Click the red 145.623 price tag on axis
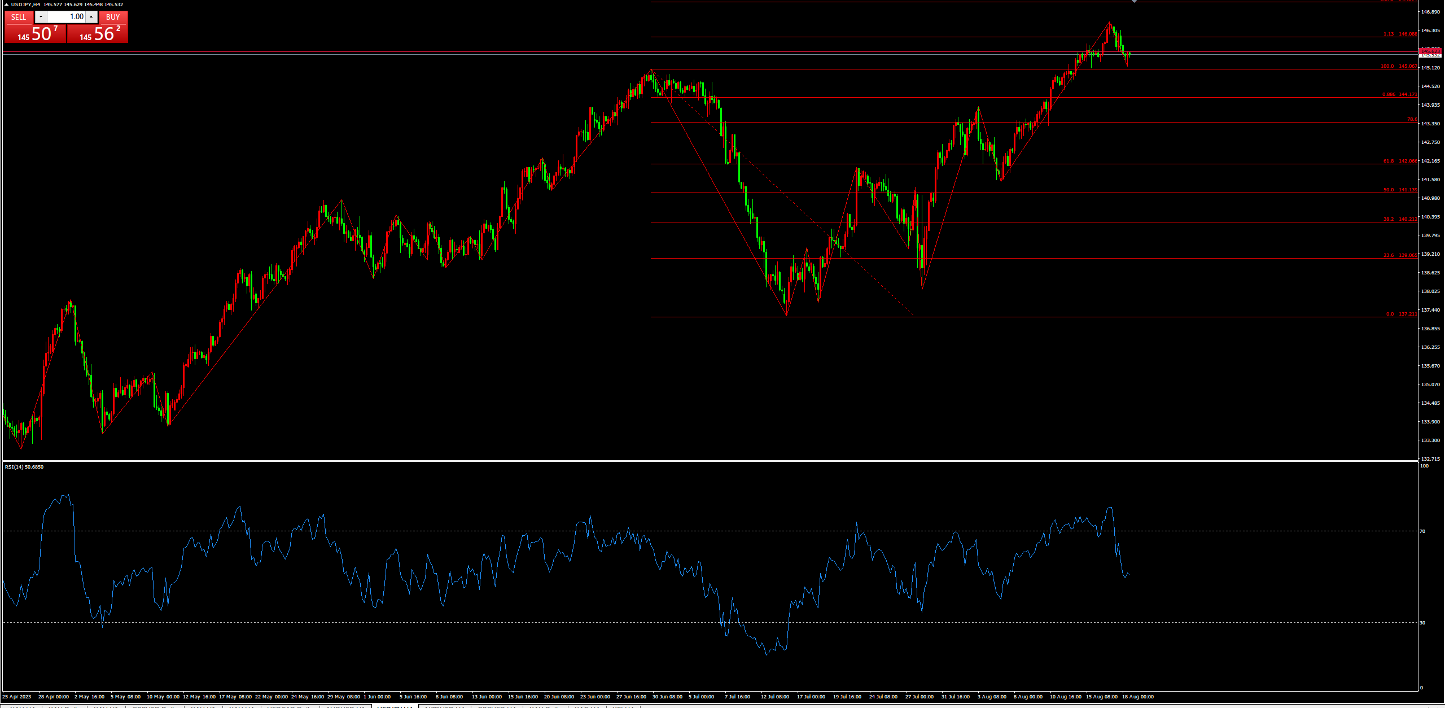This screenshot has height=708, width=1445. 1430,51
